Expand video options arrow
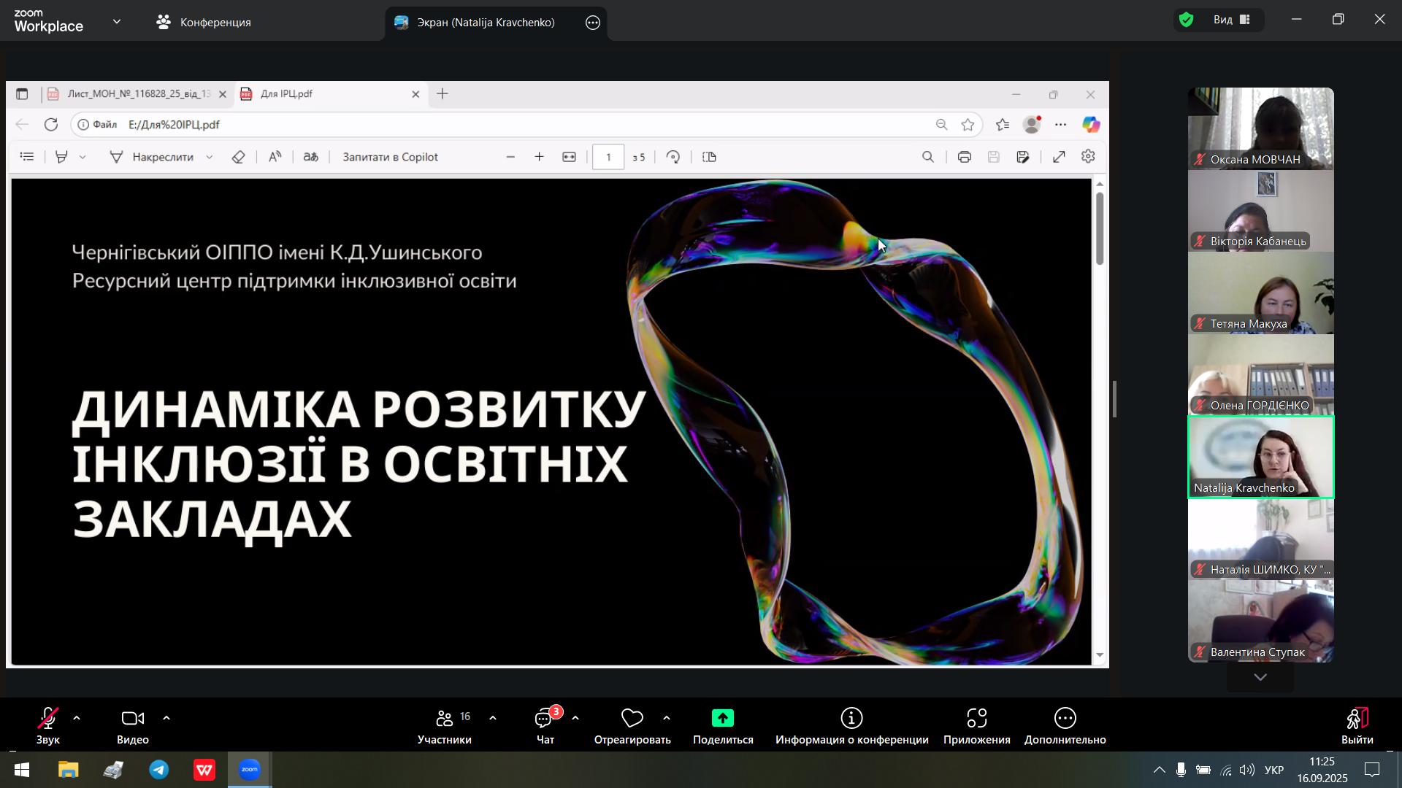Screen dimensions: 1402x788 [166, 719]
